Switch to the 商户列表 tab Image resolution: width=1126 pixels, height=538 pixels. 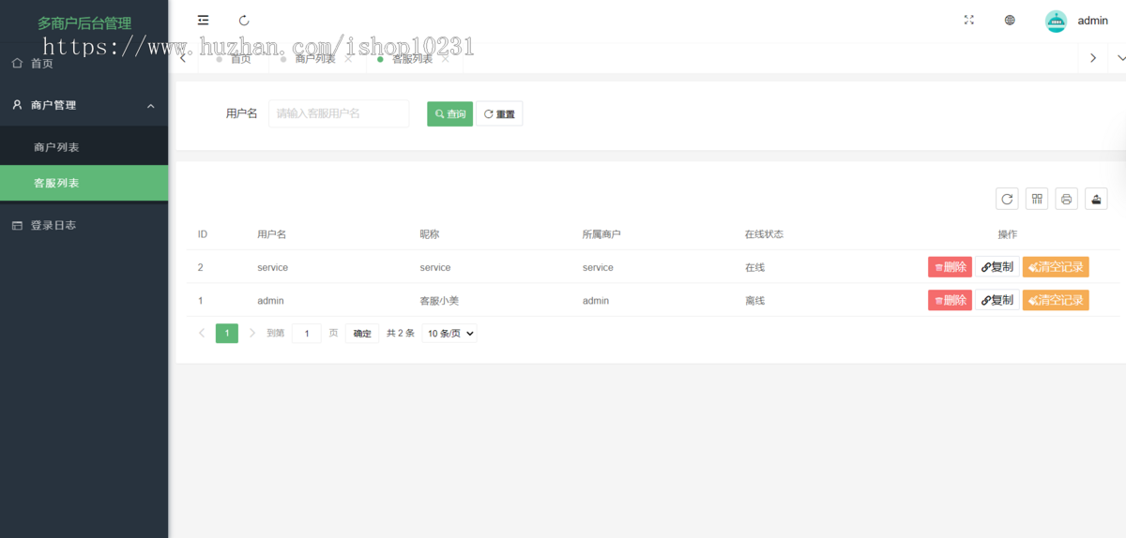(315, 58)
